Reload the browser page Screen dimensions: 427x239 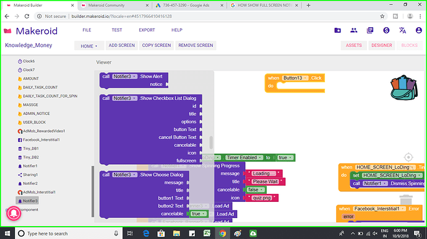[x=27, y=16]
